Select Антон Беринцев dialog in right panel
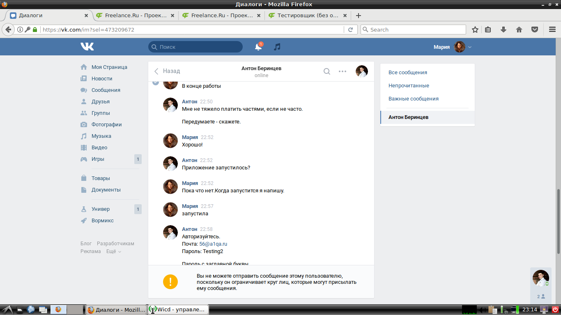Image resolution: width=561 pixels, height=315 pixels. [x=428, y=117]
